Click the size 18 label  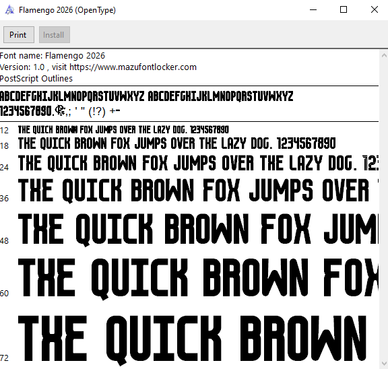point(4,145)
